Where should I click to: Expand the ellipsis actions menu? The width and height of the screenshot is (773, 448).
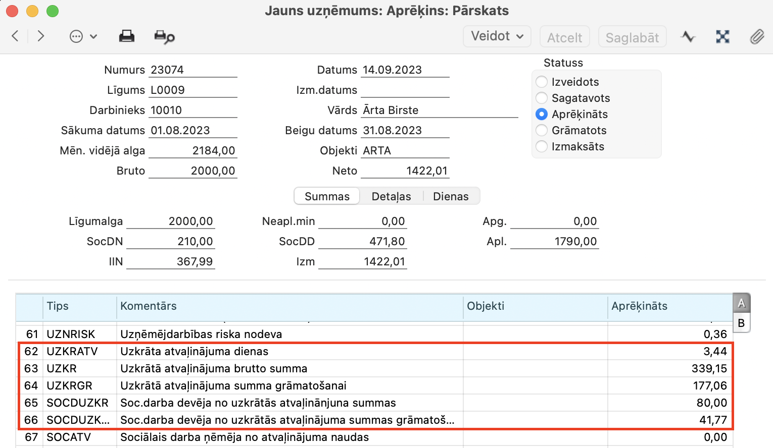(x=83, y=36)
